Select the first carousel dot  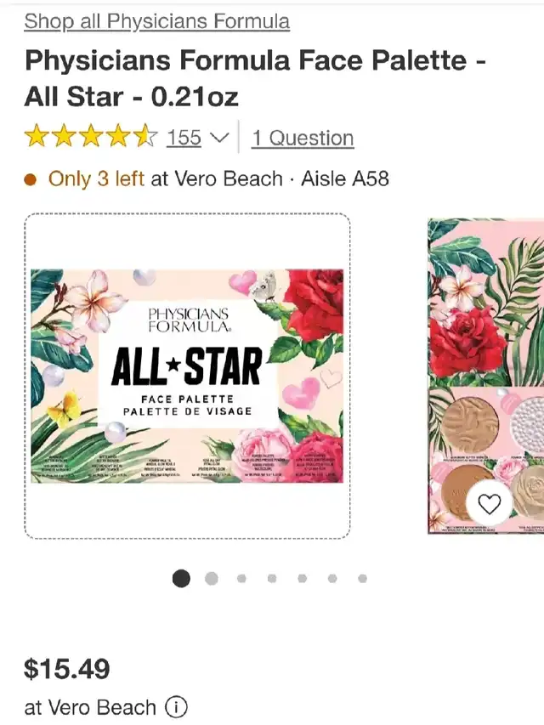click(x=181, y=578)
